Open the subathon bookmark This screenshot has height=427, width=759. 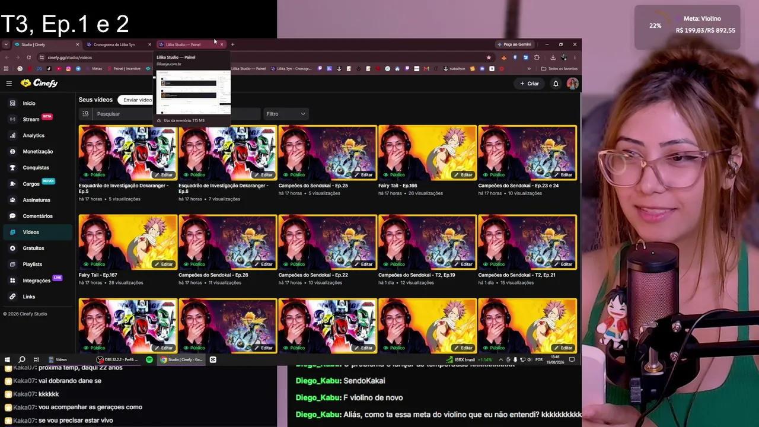pos(454,69)
